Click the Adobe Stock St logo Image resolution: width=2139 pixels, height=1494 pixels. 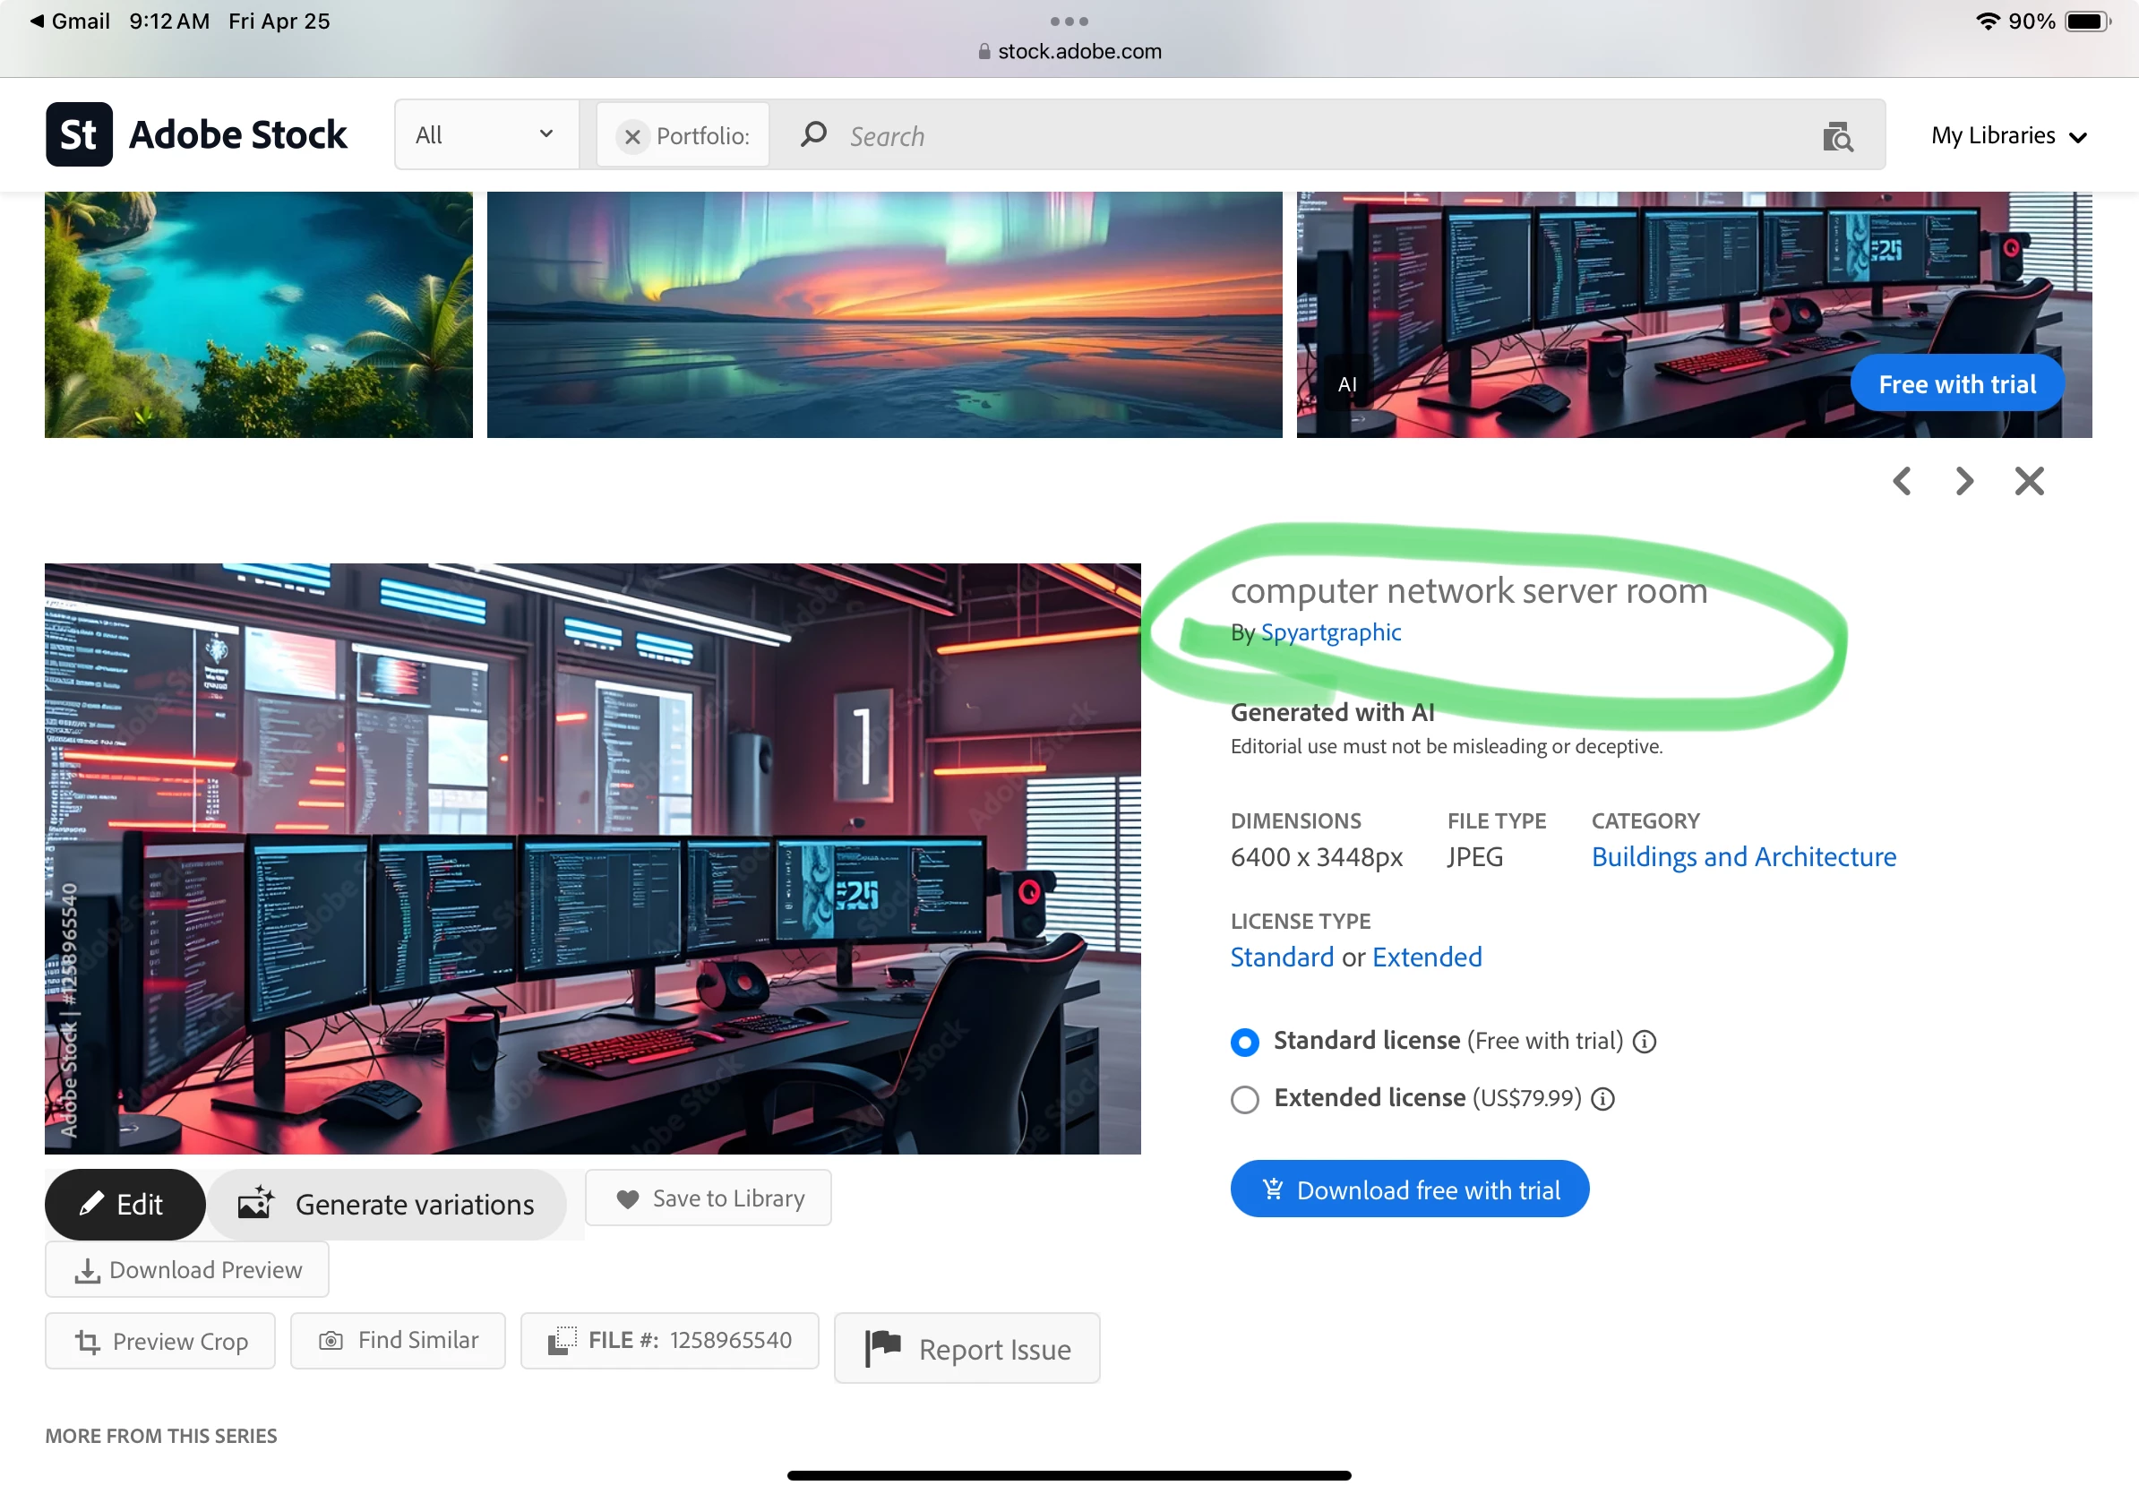[79, 135]
